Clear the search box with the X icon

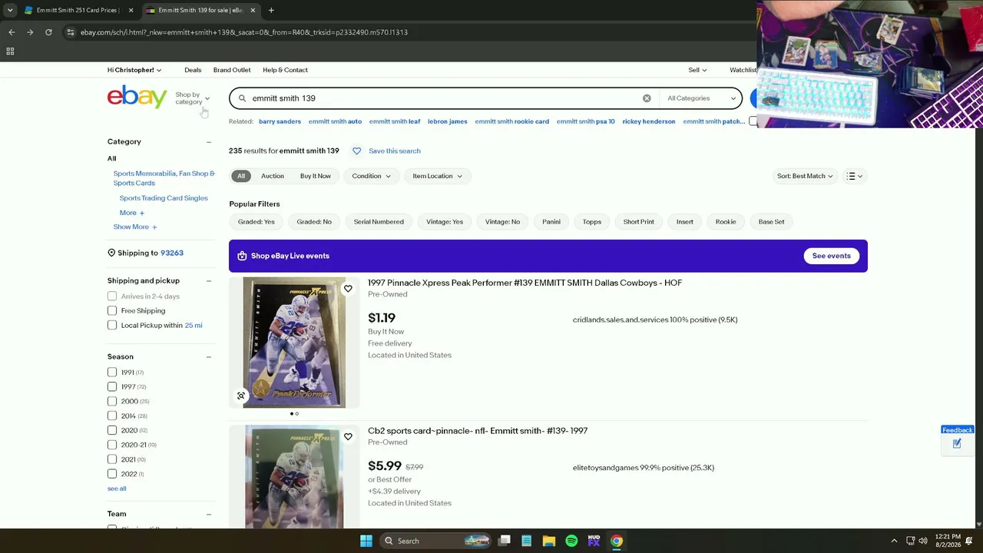coord(647,98)
